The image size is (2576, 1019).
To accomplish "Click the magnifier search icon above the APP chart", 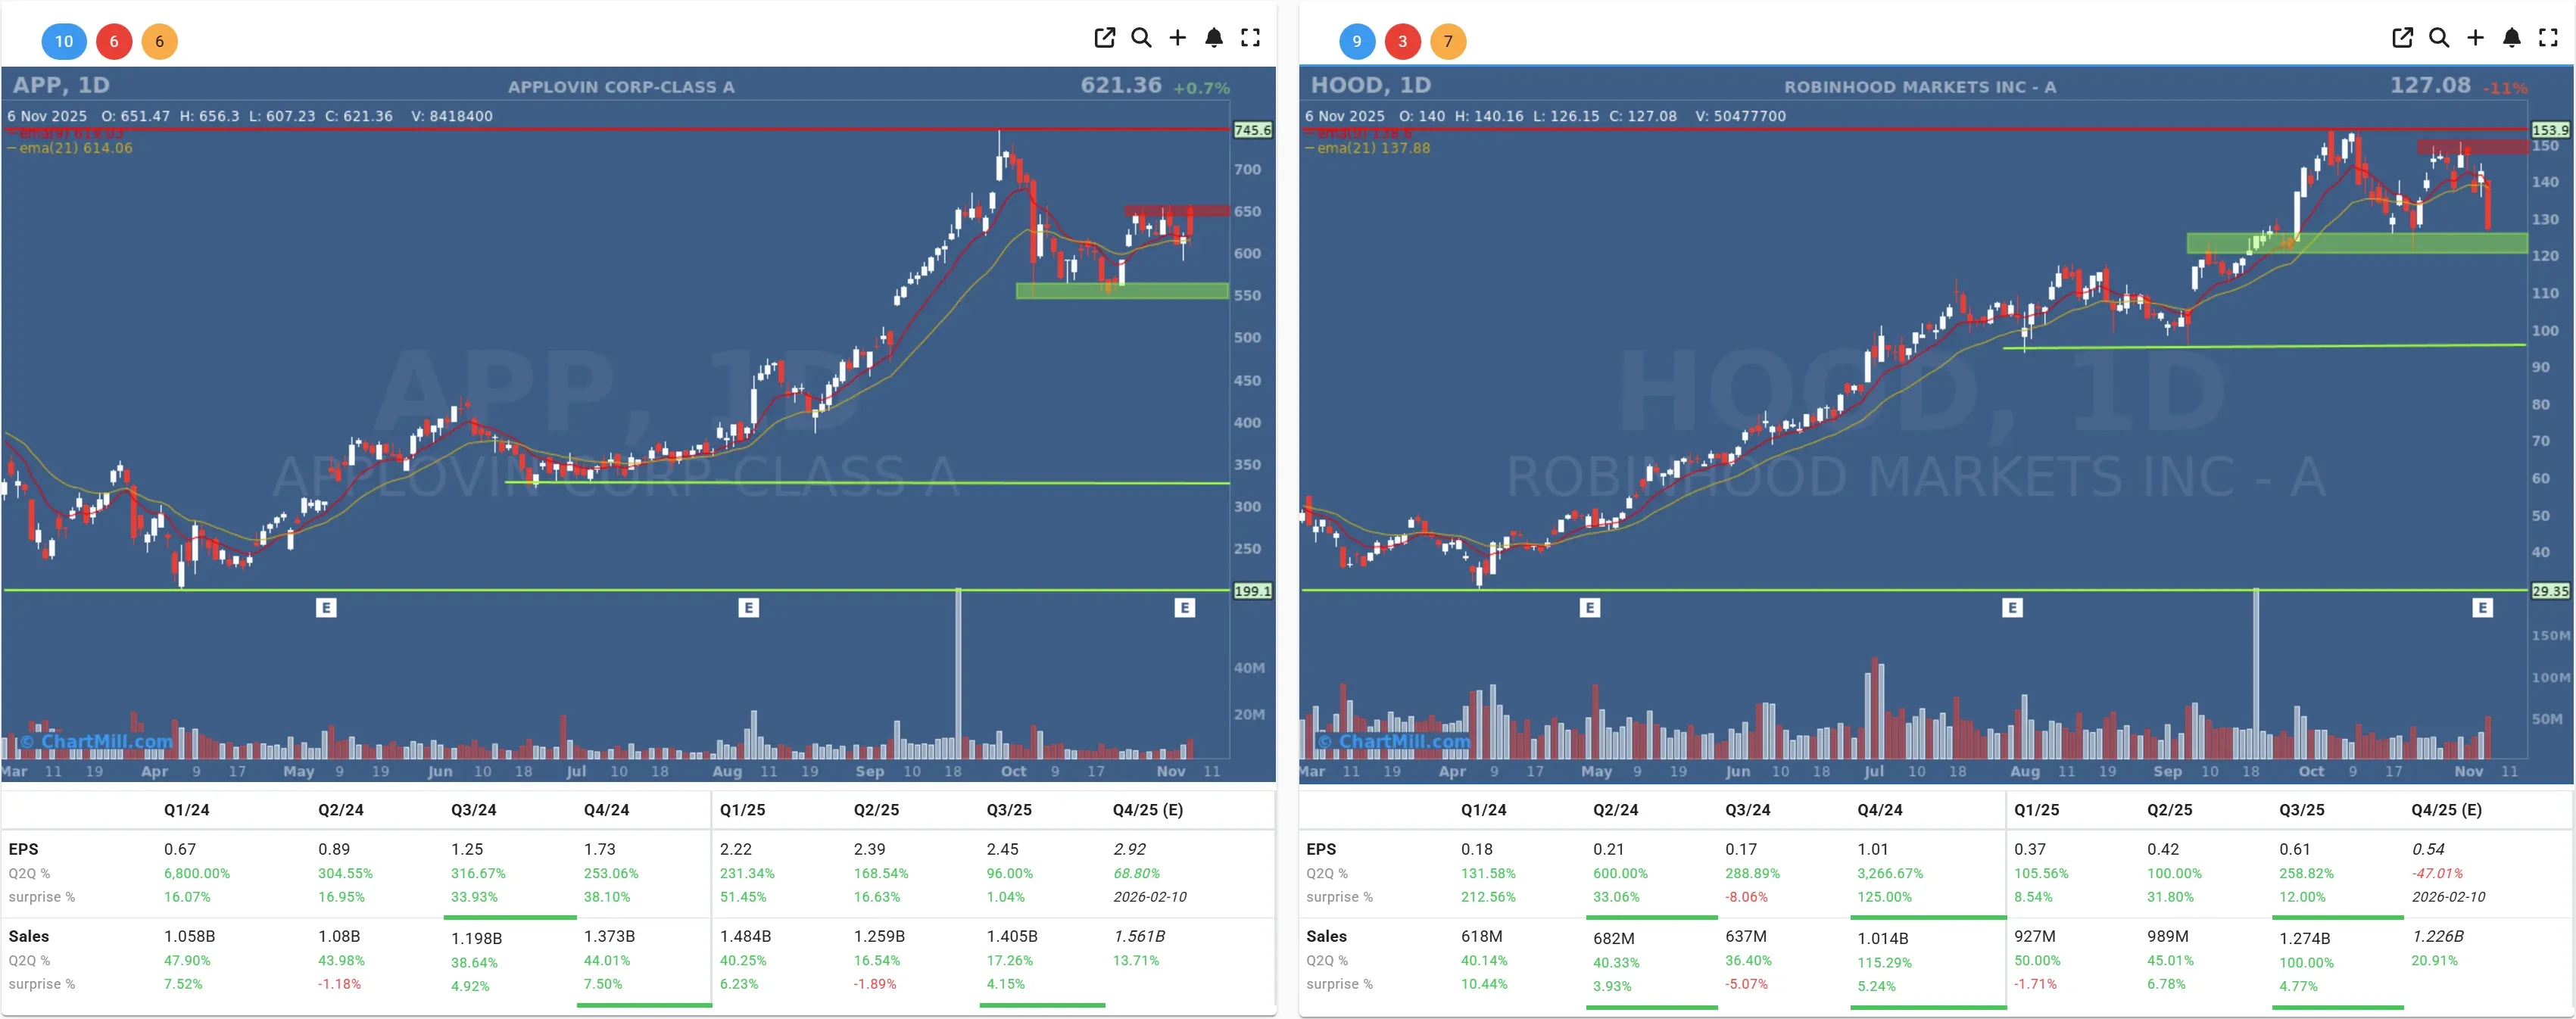I will click(1141, 38).
